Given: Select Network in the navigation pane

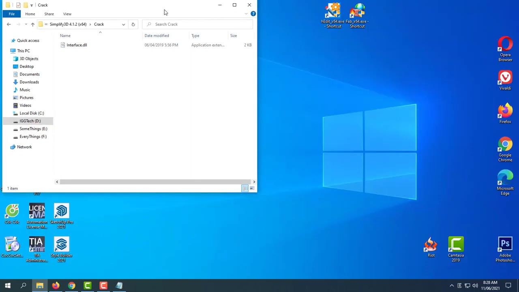Looking at the screenshot, I should 24,147.
